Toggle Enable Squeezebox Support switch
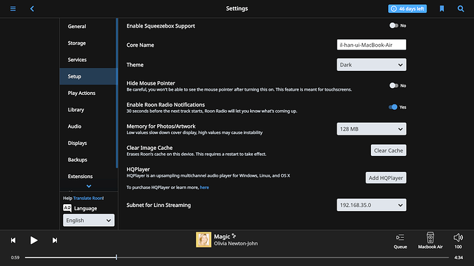Image resolution: width=474 pixels, height=266 pixels. (x=394, y=25)
